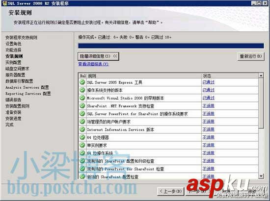Click check icon for 现有场的 PowerPivot for SharePoint 检查
Screen dimensions: 270x201
82,169
